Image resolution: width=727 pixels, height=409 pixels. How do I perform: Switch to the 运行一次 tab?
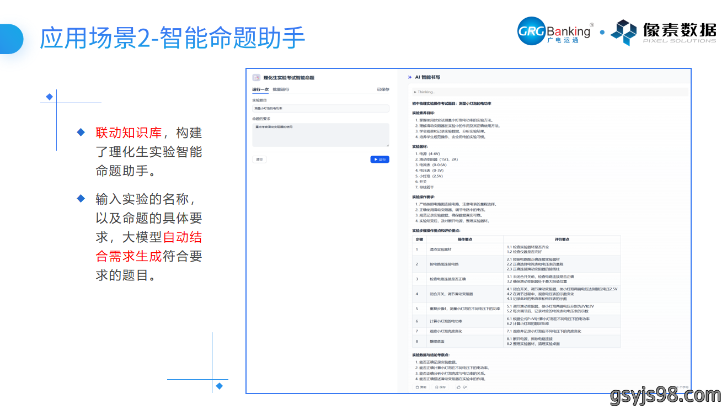[260, 89]
